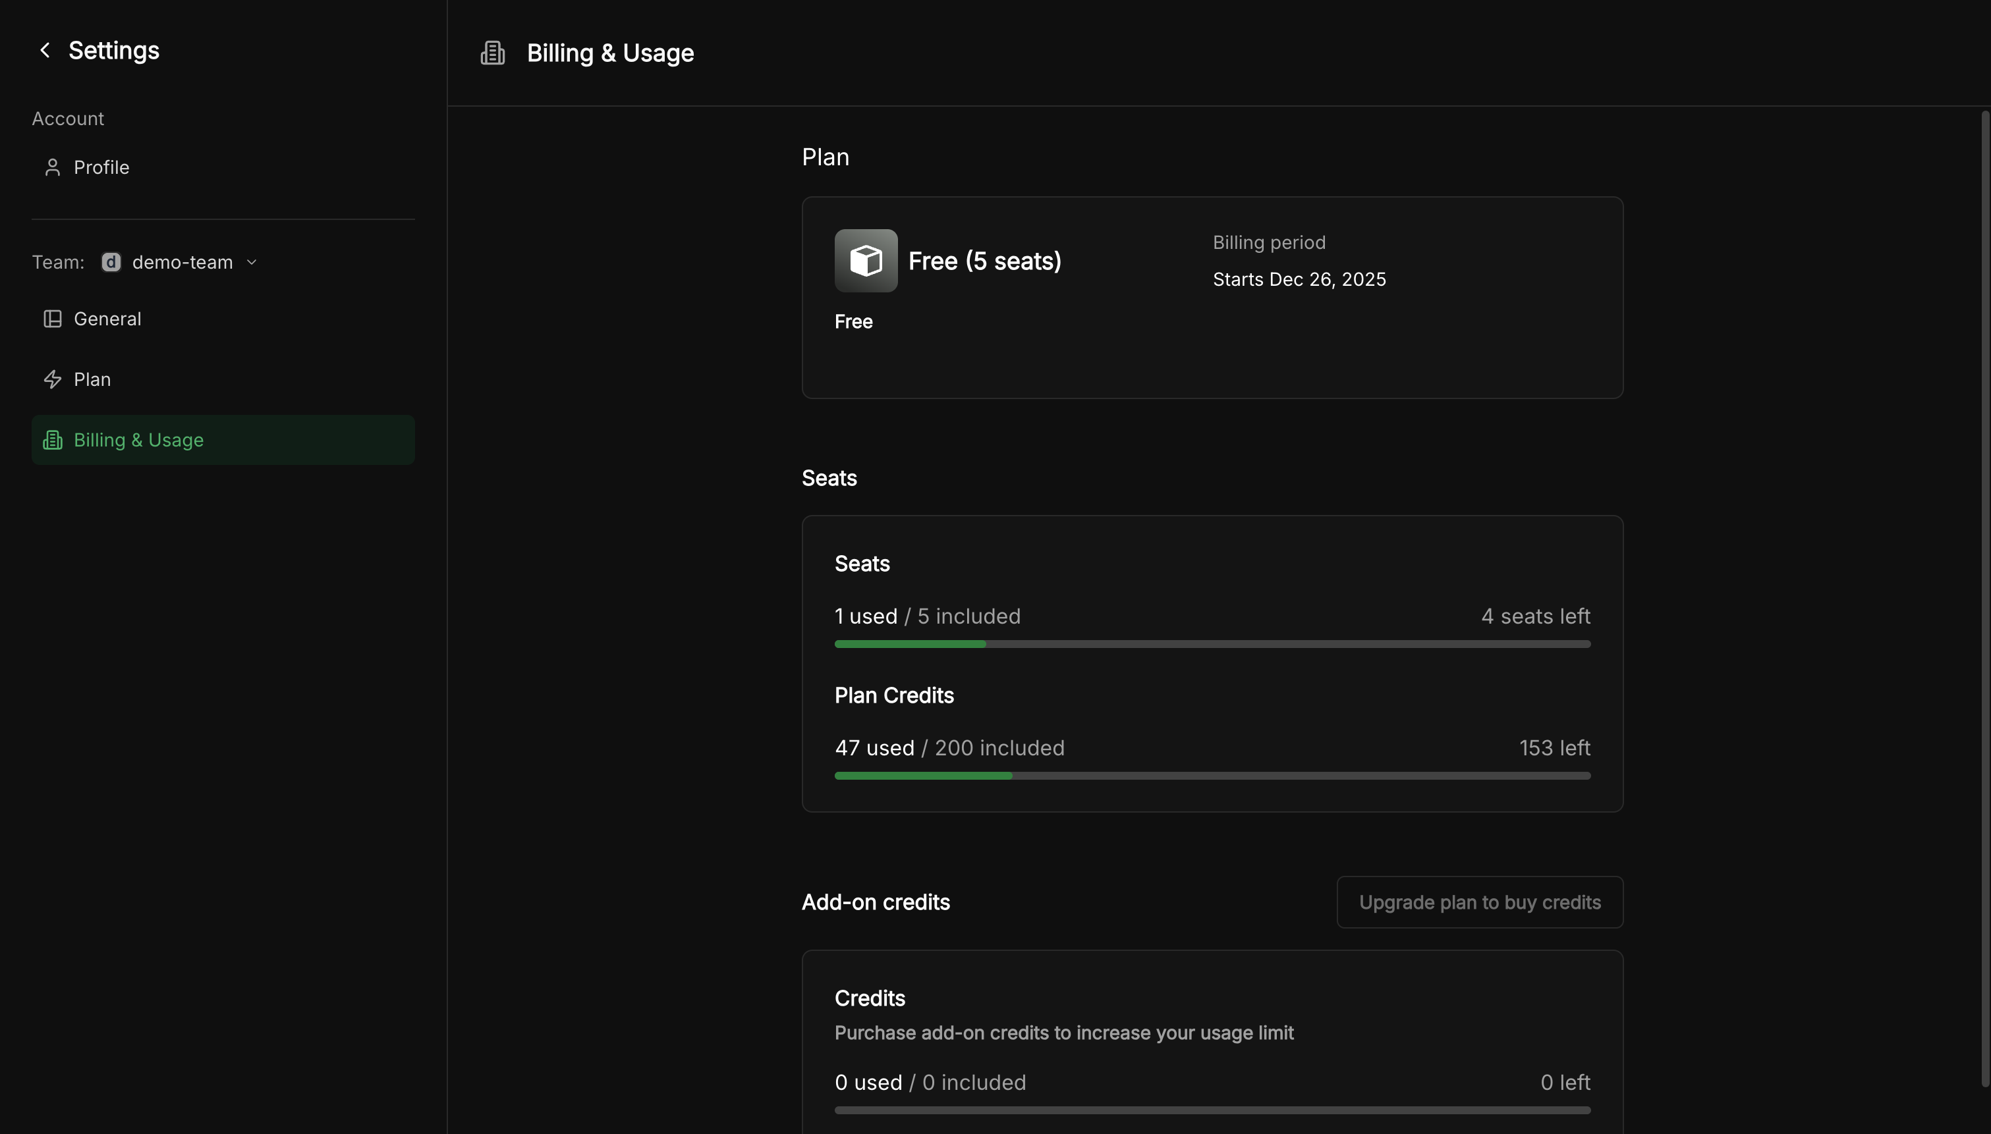Click the Billing & Usage header icon
Image resolution: width=1991 pixels, height=1134 pixels.
[492, 53]
